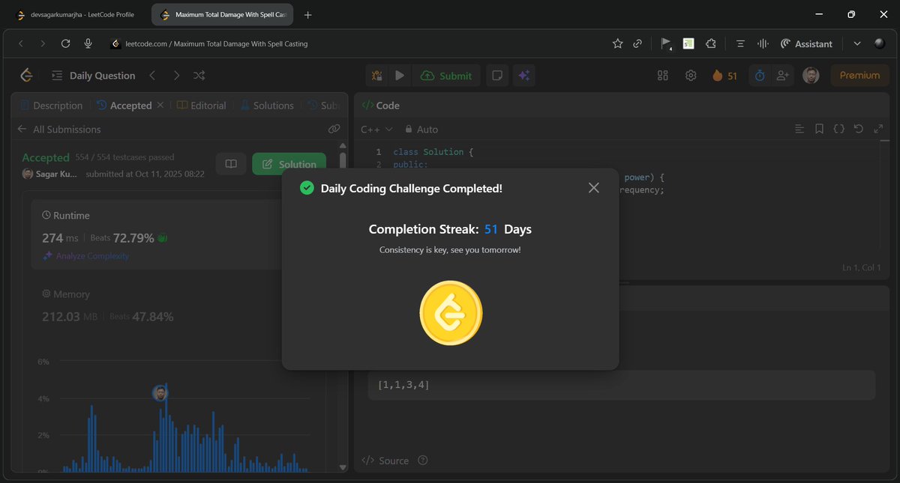Image resolution: width=900 pixels, height=483 pixels.
Task: Click the LeetCode logo home icon
Action: coord(27,75)
